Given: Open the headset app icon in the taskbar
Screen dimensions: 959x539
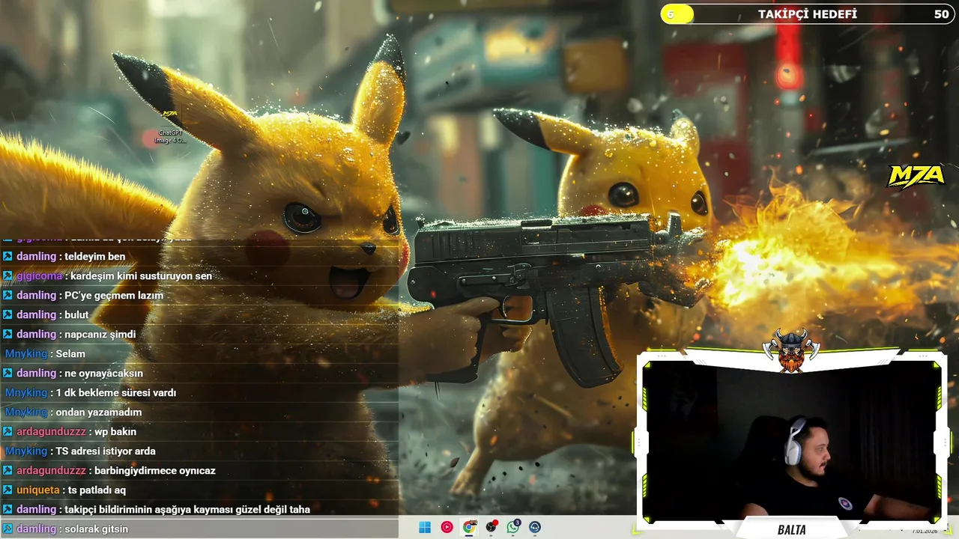Looking at the screenshot, I should click(x=535, y=527).
